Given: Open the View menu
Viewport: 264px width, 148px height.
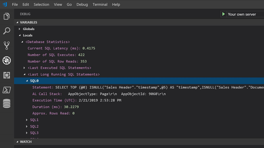Looking at the screenshot, I should tap(58, 5).
